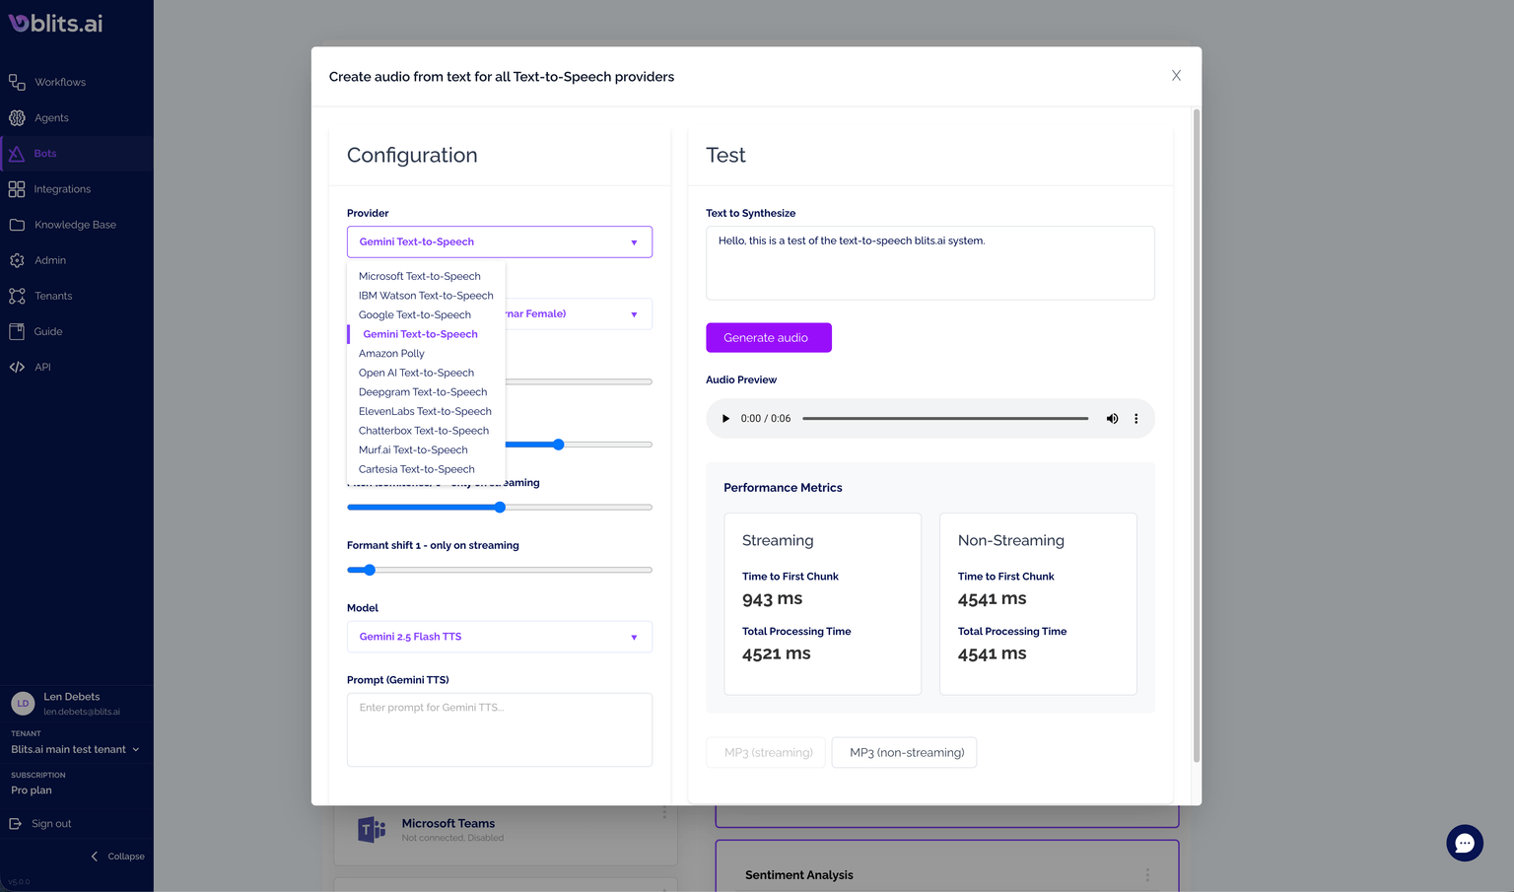The width and height of the screenshot is (1514, 892).
Task: Open Integrations via its grid icon
Action: point(17,189)
